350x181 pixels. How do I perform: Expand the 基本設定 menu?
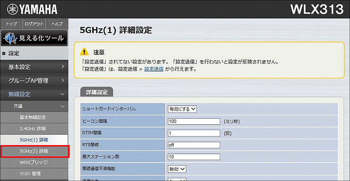(34, 67)
